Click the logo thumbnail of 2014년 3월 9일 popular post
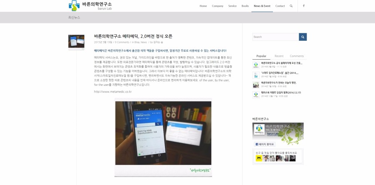 coord(256,65)
